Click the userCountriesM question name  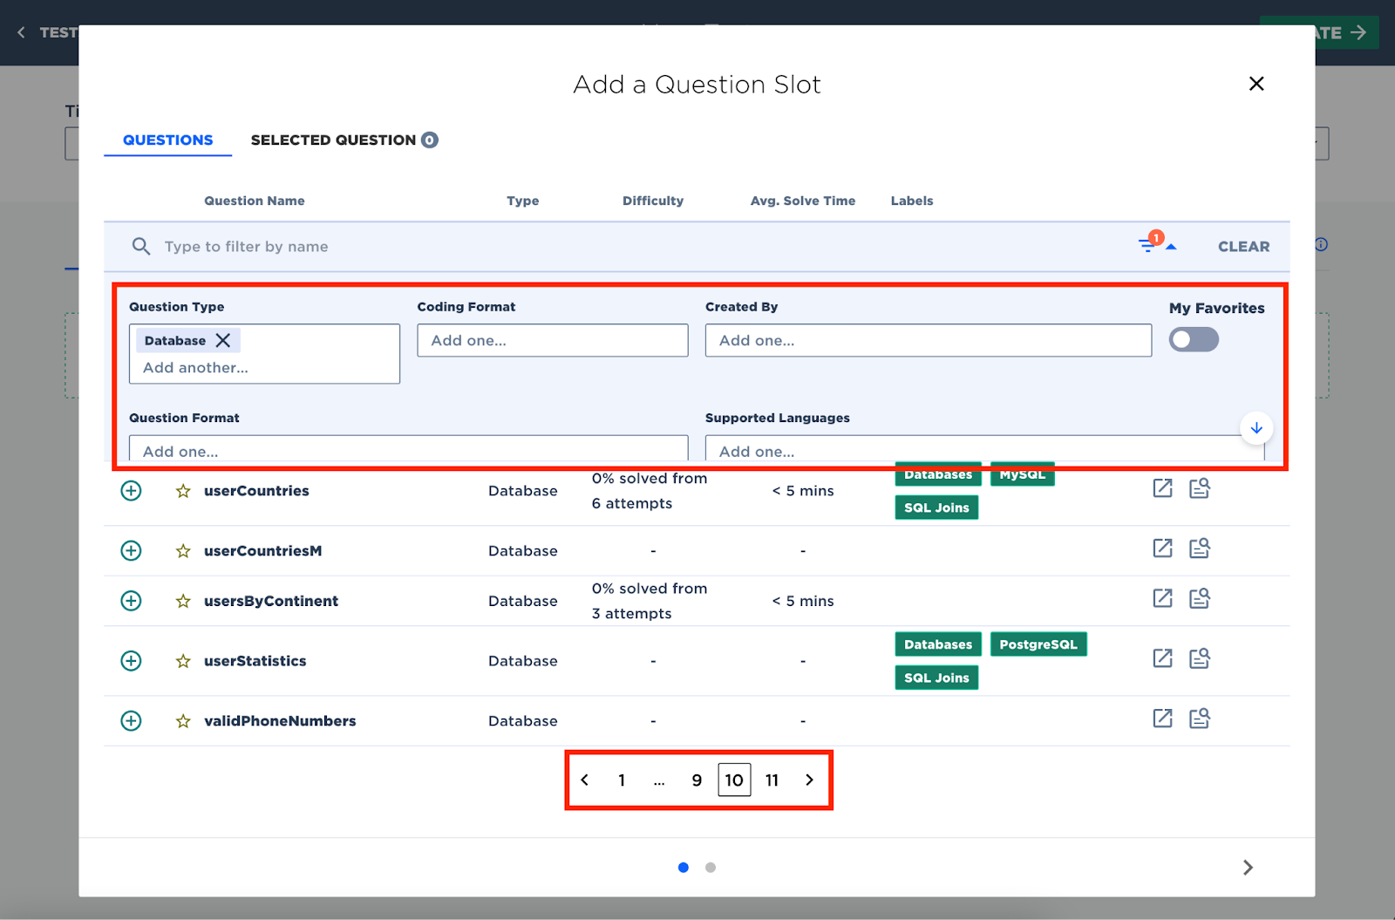tap(263, 551)
